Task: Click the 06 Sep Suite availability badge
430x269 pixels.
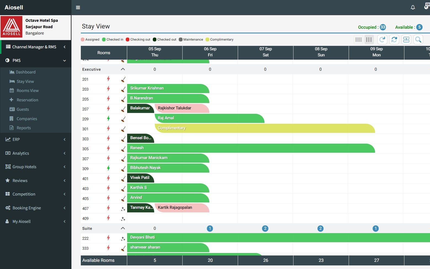Action: pos(210,228)
